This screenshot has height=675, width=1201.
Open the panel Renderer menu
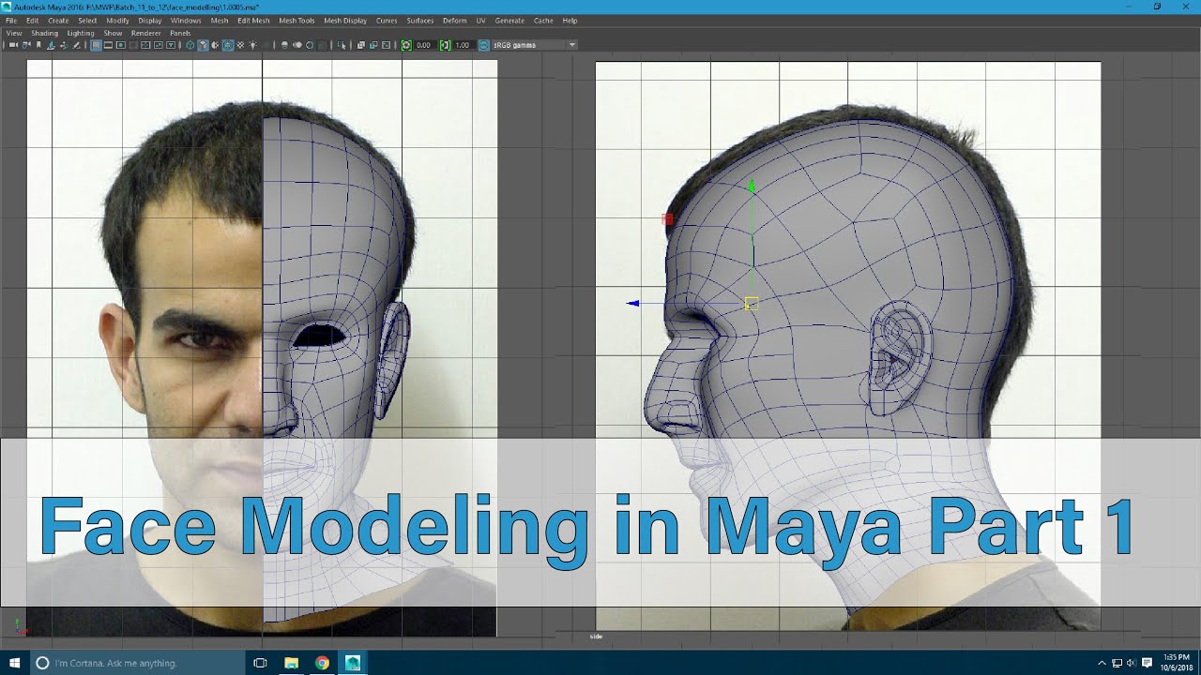[146, 33]
